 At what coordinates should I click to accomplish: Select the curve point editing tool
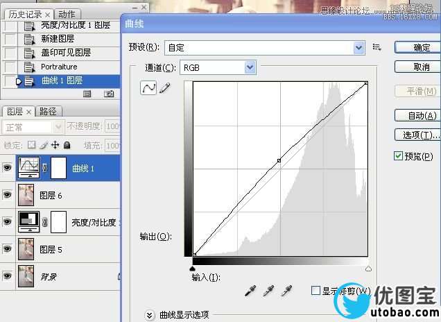pyautogui.click(x=148, y=88)
